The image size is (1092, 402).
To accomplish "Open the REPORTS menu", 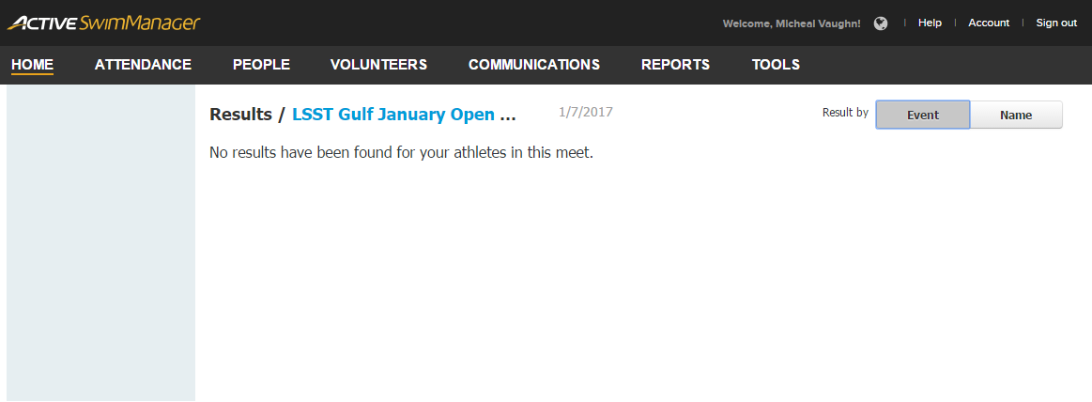I will point(675,65).
